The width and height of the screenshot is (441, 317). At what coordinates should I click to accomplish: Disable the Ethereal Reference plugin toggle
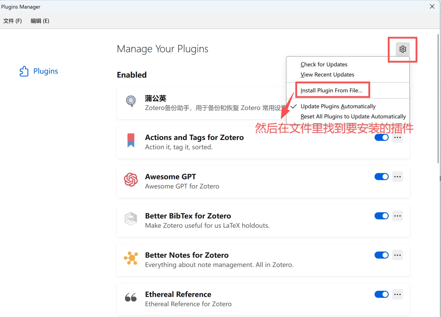click(x=381, y=294)
